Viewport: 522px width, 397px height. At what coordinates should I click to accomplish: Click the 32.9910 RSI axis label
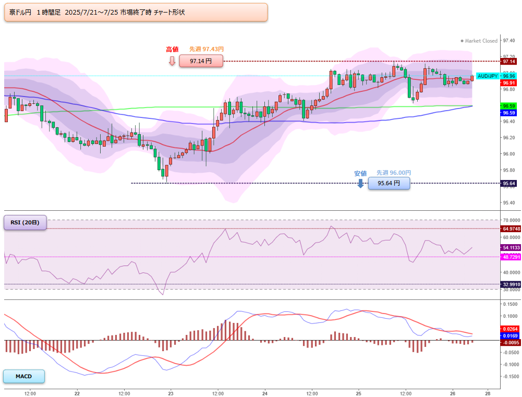(511, 284)
